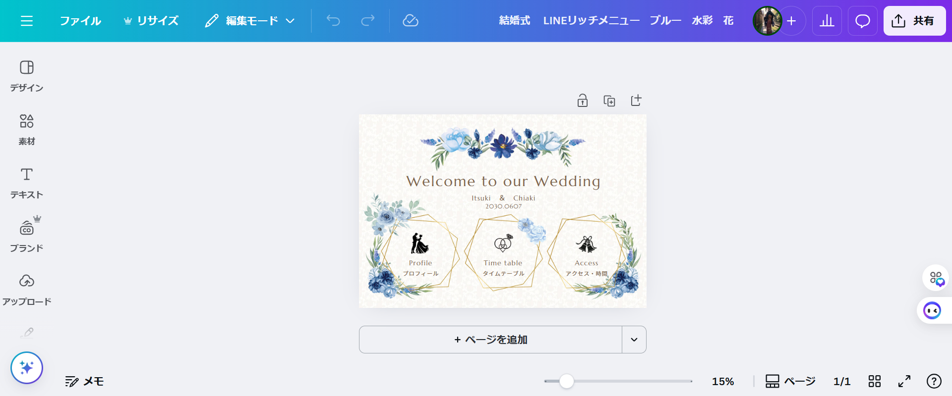This screenshot has height=396, width=952.
Task: Open the Canva assistant face button
Action: pyautogui.click(x=932, y=310)
